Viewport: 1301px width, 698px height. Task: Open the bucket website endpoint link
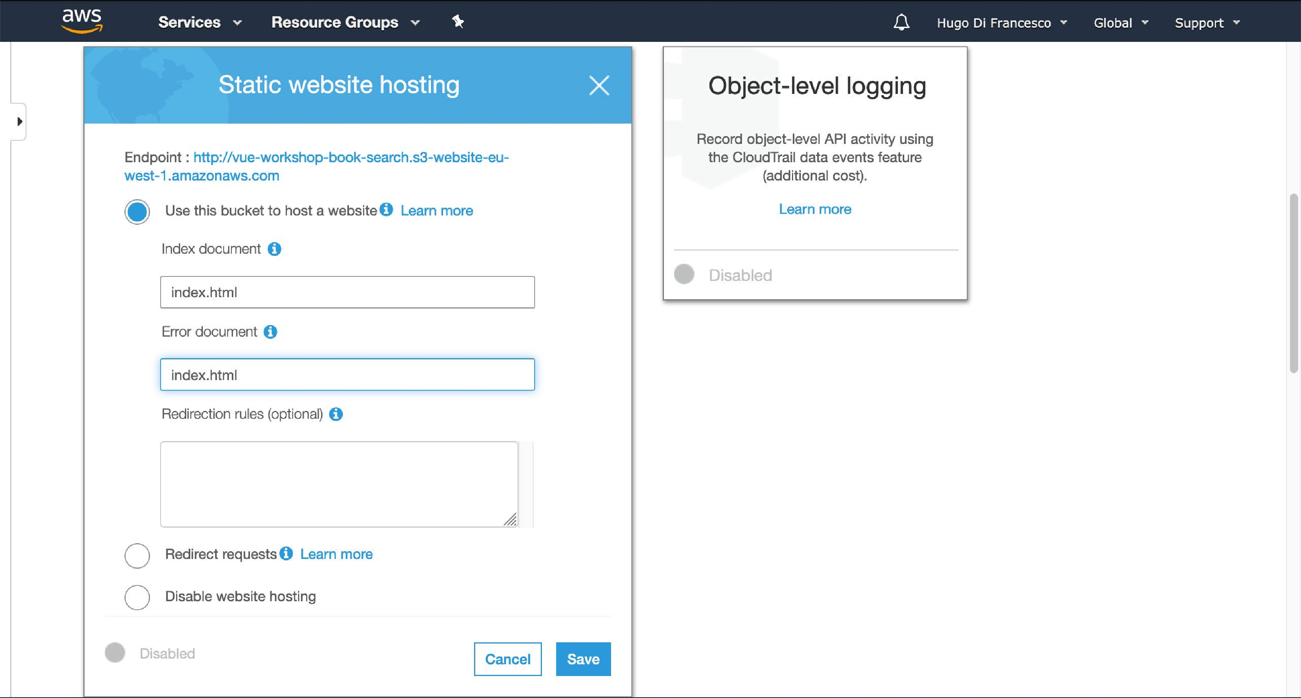317,166
